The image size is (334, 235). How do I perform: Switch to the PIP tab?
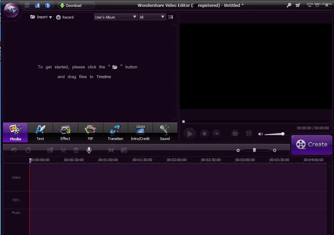[x=90, y=132]
